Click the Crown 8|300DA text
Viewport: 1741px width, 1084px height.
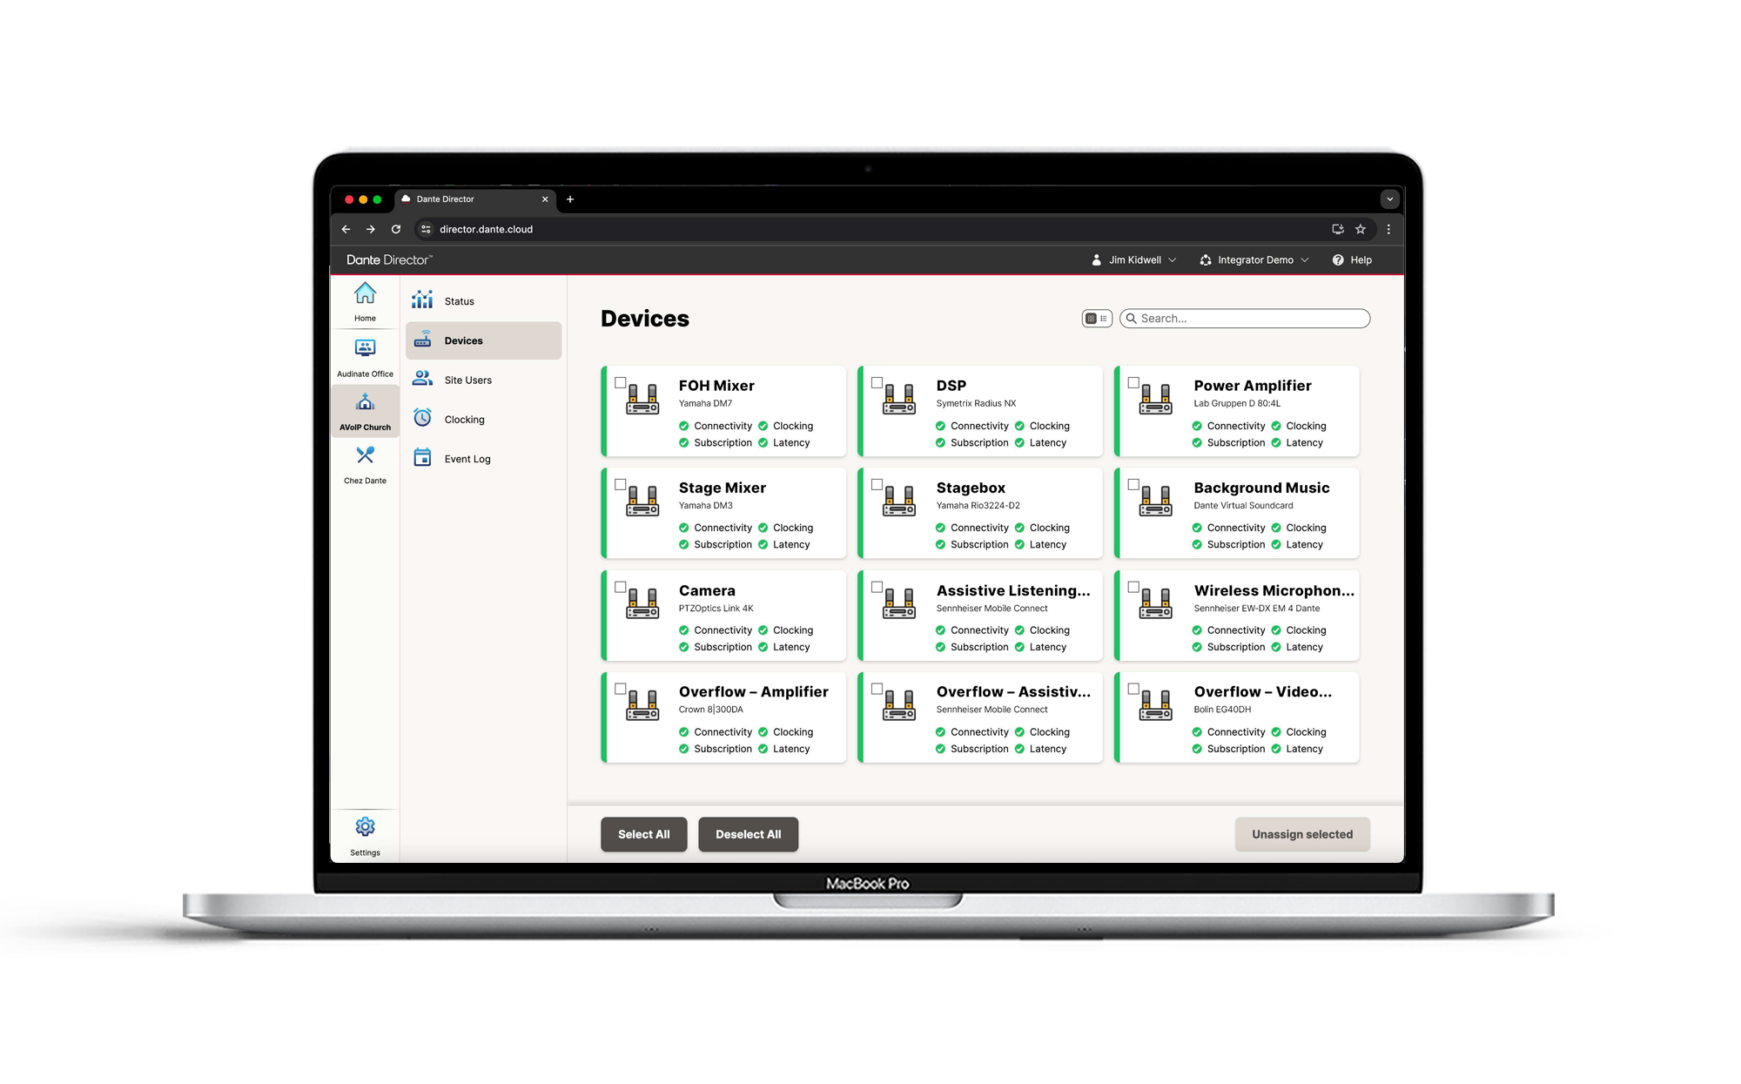710,710
